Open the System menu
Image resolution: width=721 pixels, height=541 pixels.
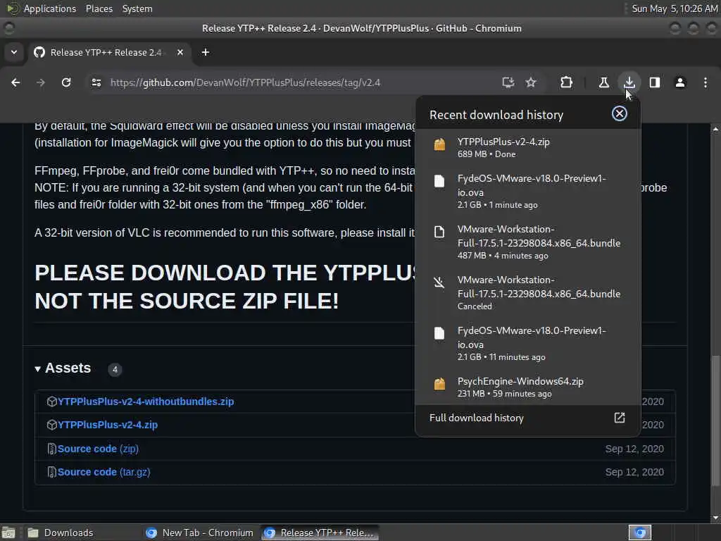(x=137, y=8)
